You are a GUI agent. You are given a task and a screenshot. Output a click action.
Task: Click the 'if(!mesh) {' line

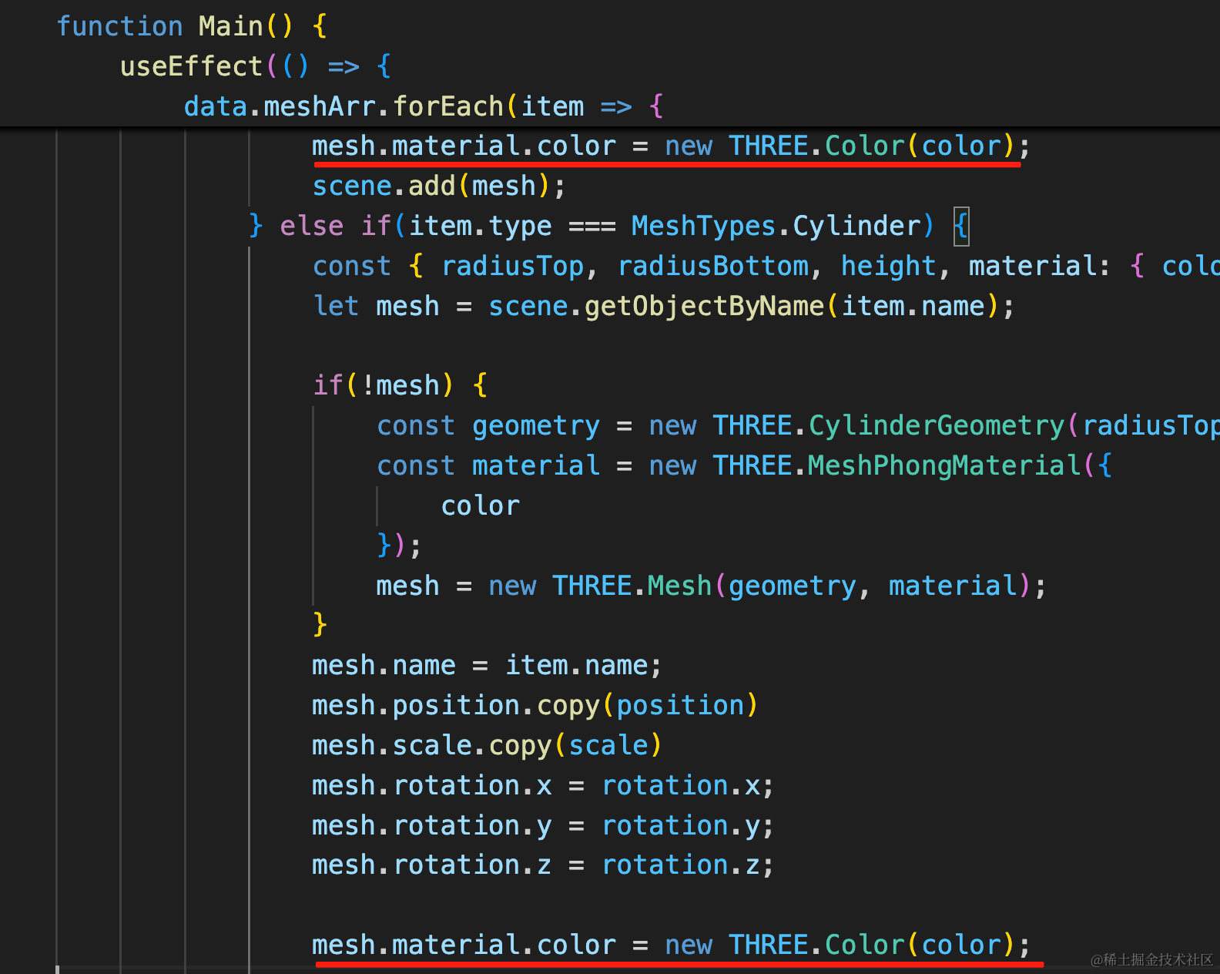pyautogui.click(x=401, y=385)
